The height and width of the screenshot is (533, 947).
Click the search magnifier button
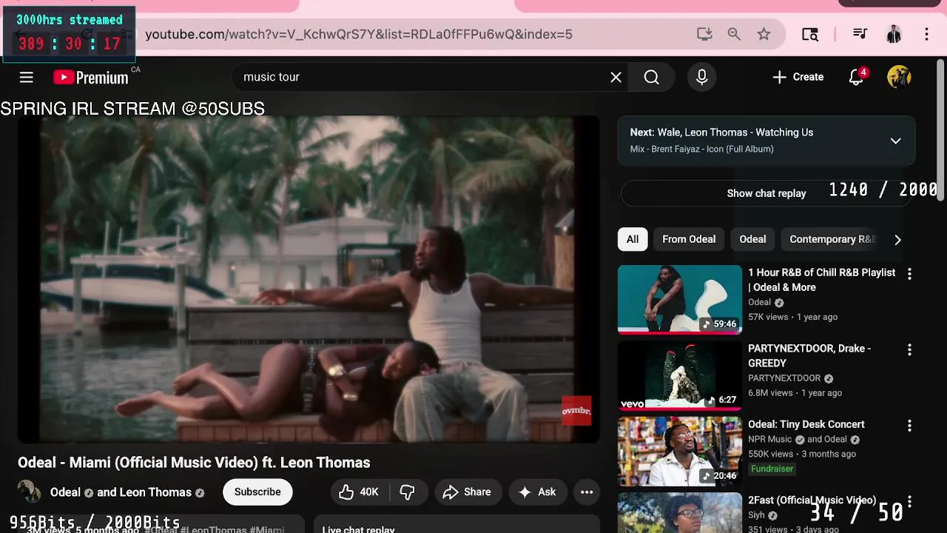(651, 77)
